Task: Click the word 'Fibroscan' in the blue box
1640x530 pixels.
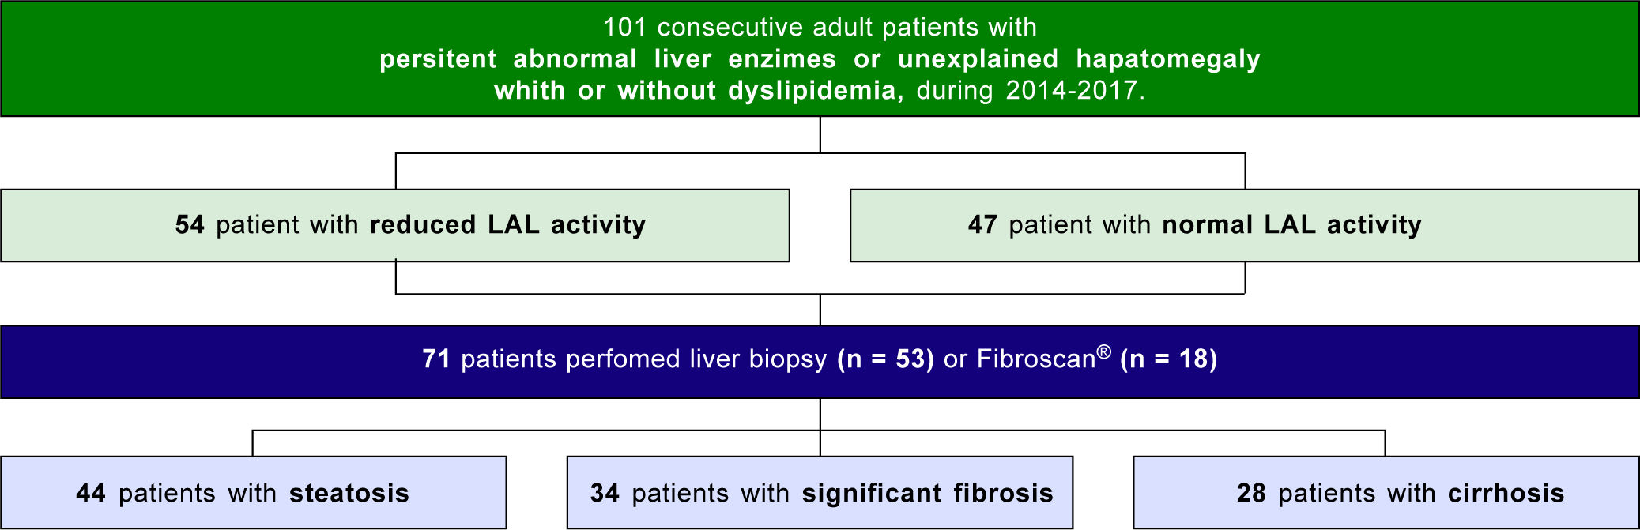Action: tap(1036, 359)
